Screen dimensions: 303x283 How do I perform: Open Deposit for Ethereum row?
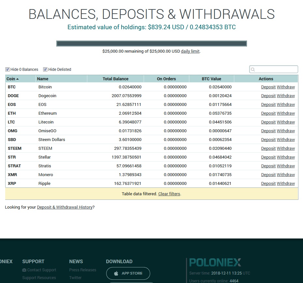[x=268, y=113]
